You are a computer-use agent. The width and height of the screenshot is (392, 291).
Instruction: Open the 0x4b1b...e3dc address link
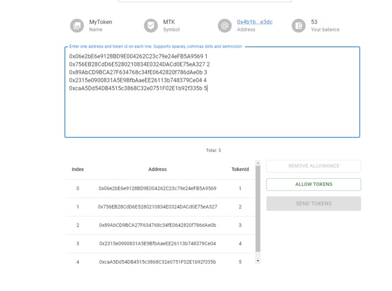[255, 22]
